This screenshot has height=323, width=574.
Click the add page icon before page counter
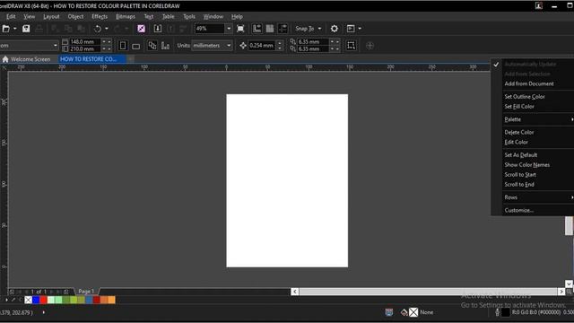(x=12, y=292)
